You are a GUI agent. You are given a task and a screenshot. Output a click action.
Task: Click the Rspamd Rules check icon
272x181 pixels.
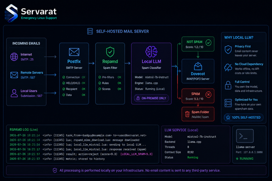[100, 83]
